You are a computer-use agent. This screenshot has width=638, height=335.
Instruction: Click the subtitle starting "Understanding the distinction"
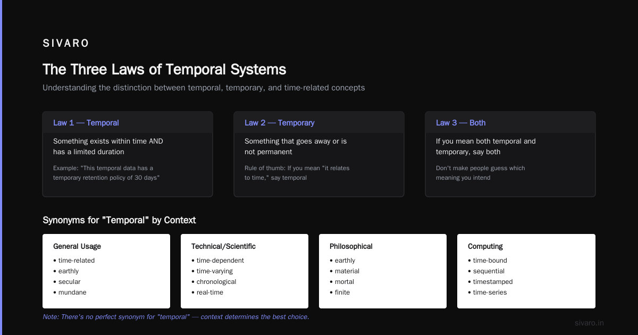point(204,88)
